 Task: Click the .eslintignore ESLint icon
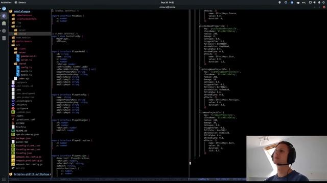(x=13, y=101)
